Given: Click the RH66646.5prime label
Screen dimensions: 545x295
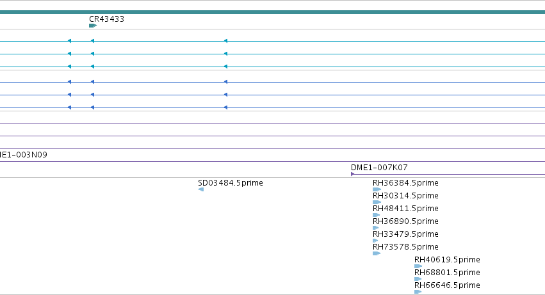Looking at the screenshot, I should 447,285.
